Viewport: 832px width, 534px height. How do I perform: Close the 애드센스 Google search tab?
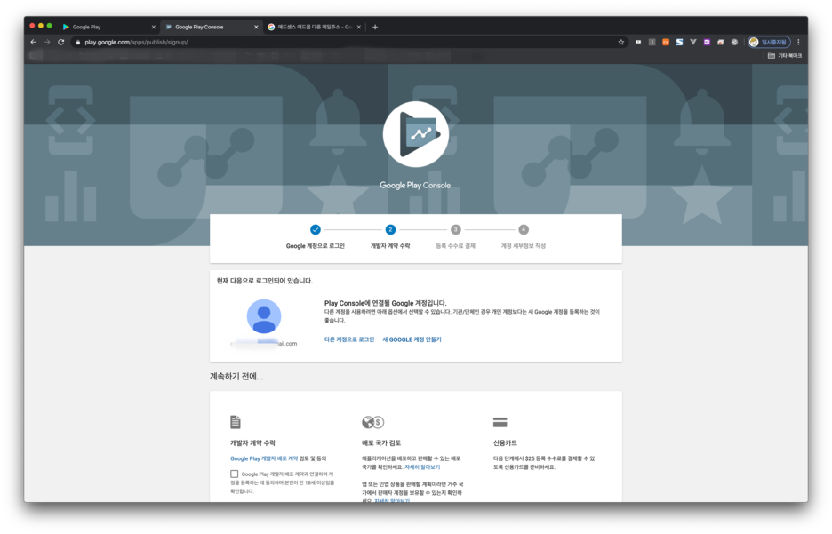[359, 27]
